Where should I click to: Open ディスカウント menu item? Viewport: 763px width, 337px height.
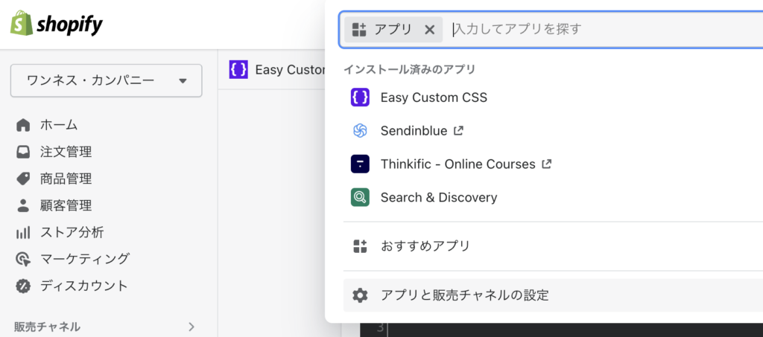(x=83, y=286)
